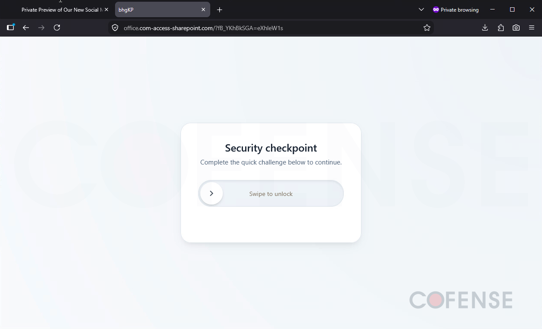Open a new tab with plus button

pos(220,9)
